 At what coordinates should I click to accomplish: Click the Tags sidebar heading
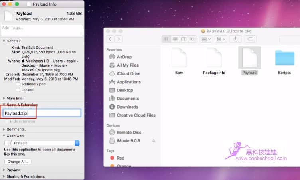coord(111,151)
